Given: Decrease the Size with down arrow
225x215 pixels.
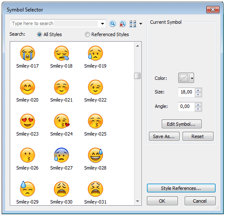Looking at the screenshot, I should [x=198, y=94].
